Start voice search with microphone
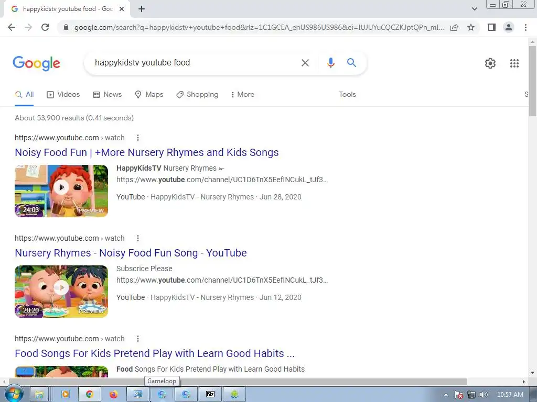The width and height of the screenshot is (537, 402). point(330,63)
